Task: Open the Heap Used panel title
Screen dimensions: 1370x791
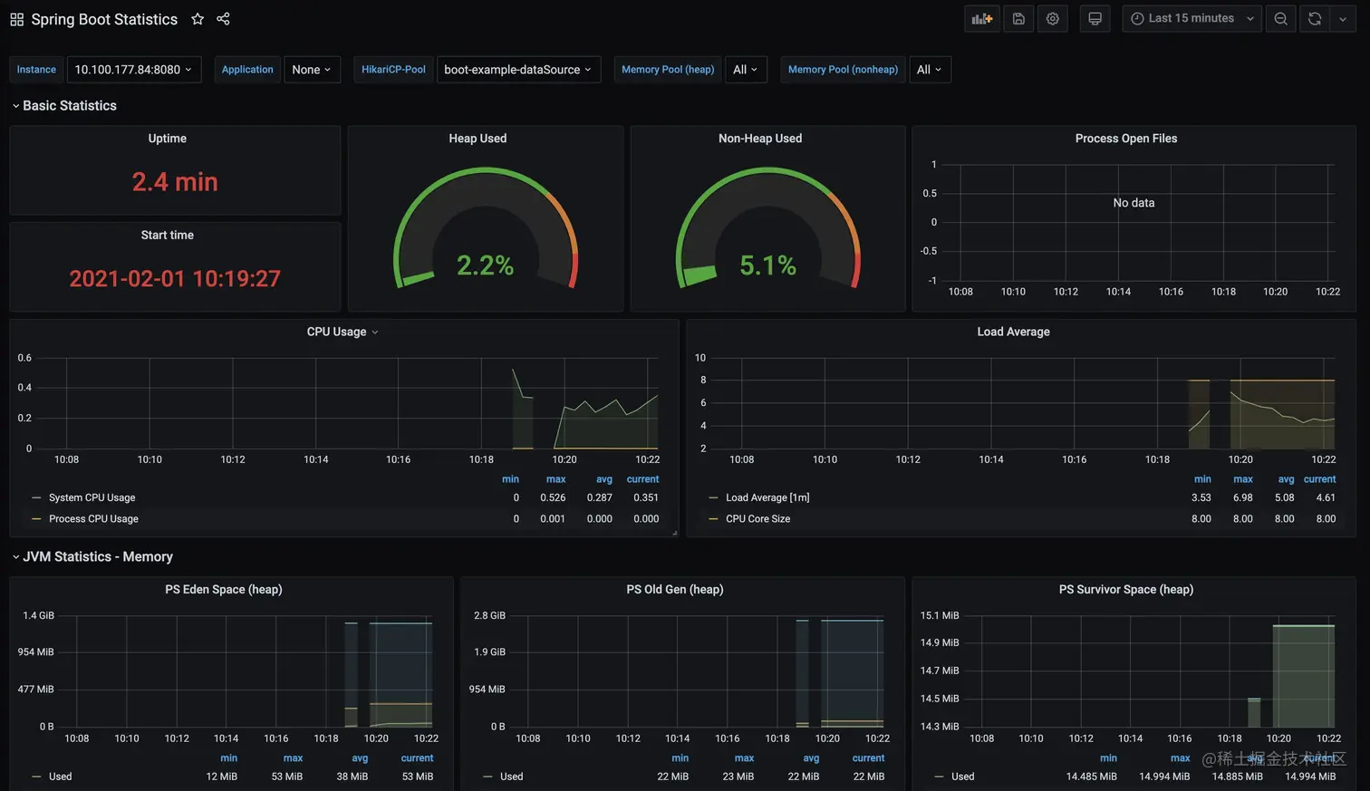Action: (478, 139)
